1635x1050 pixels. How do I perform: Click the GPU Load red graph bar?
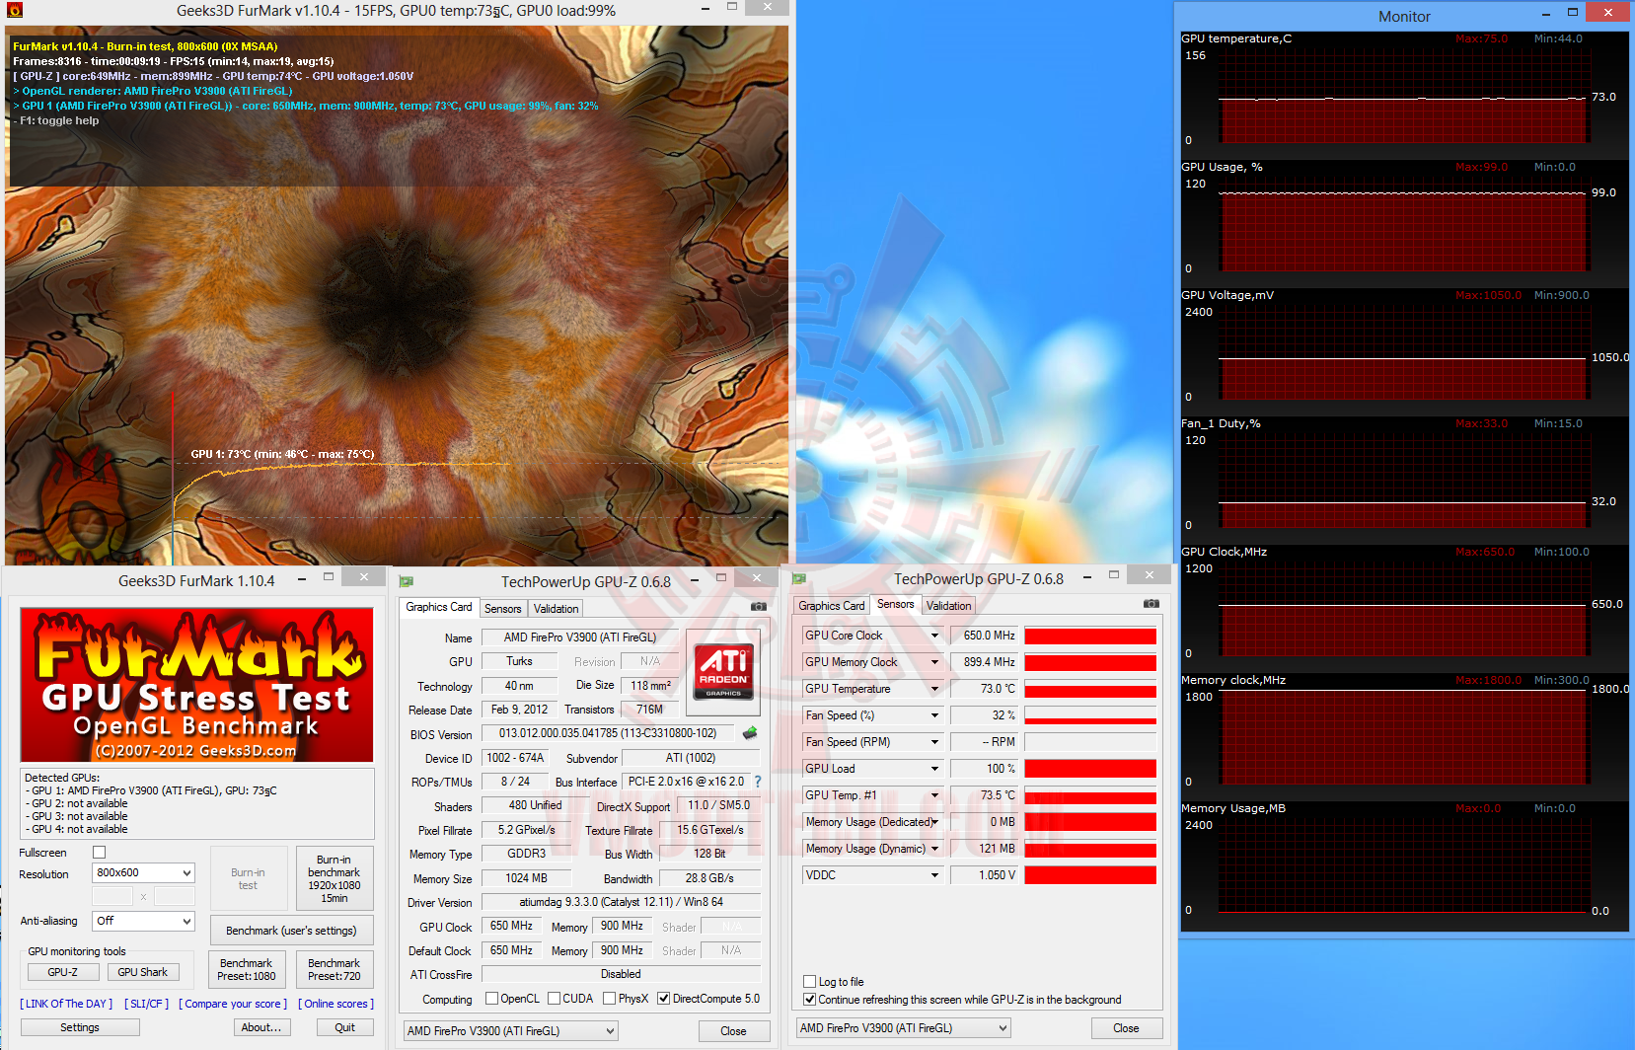pyautogui.click(x=1090, y=769)
